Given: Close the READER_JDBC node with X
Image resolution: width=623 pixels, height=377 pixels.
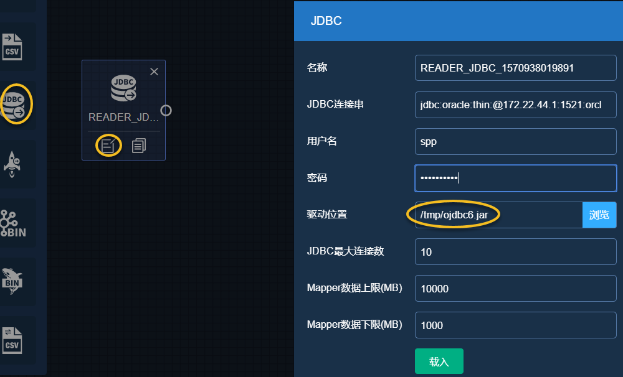Looking at the screenshot, I should coord(155,72).
